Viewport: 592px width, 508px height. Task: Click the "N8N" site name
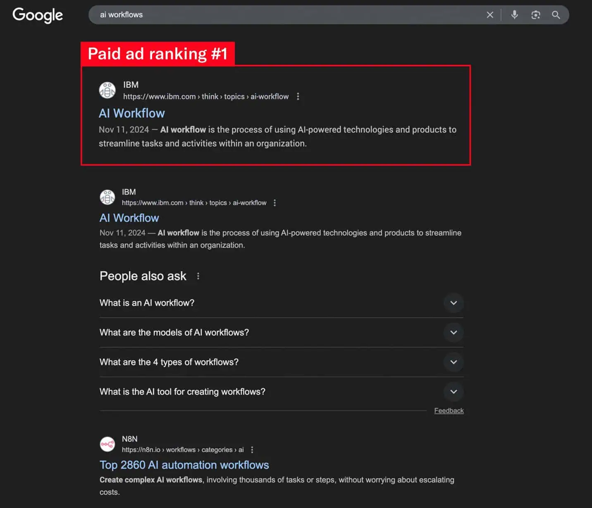[130, 439]
